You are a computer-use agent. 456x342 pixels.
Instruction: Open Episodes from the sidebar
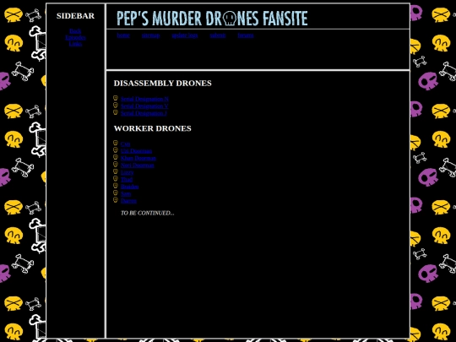(75, 37)
